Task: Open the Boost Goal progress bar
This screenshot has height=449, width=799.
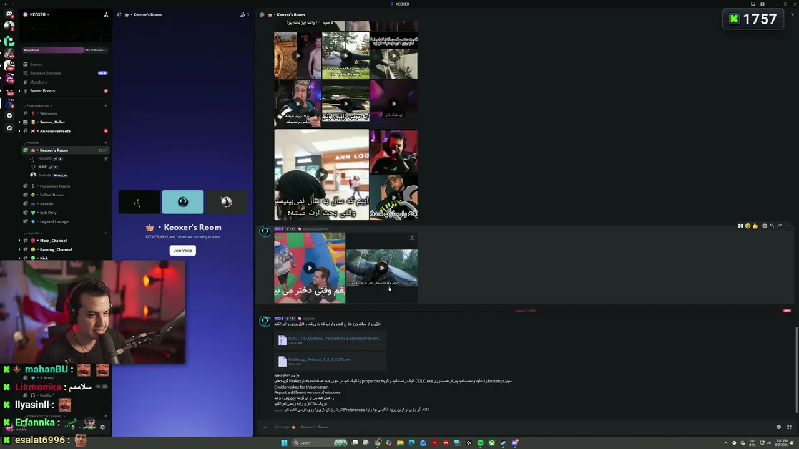Action: tap(65, 50)
